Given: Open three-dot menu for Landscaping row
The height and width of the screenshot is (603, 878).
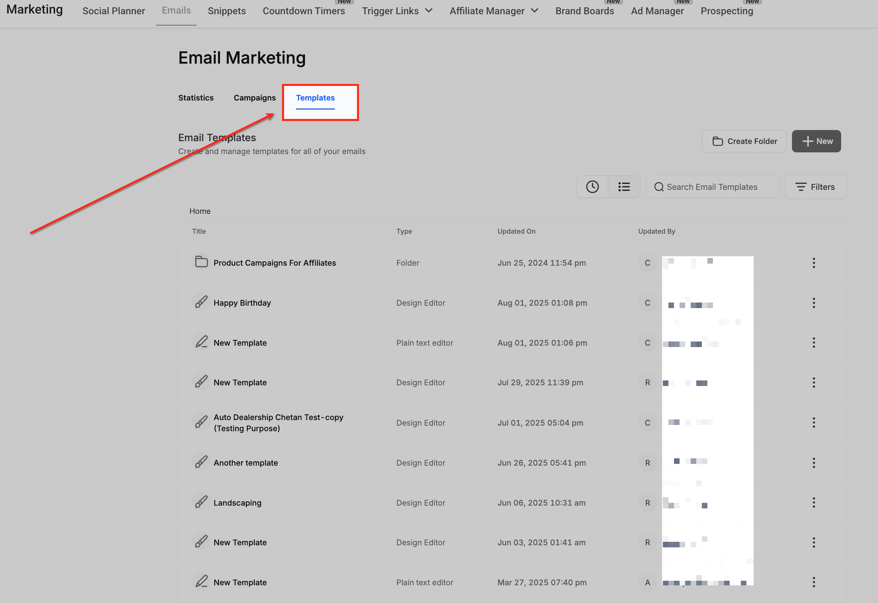Looking at the screenshot, I should (x=813, y=502).
